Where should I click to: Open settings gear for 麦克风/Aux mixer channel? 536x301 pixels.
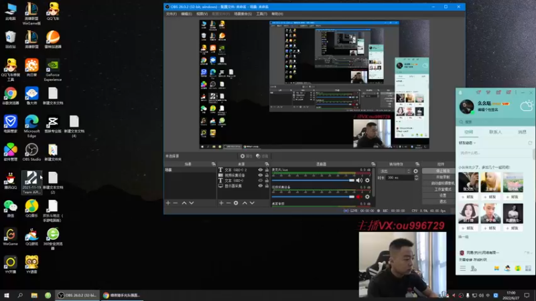click(367, 180)
